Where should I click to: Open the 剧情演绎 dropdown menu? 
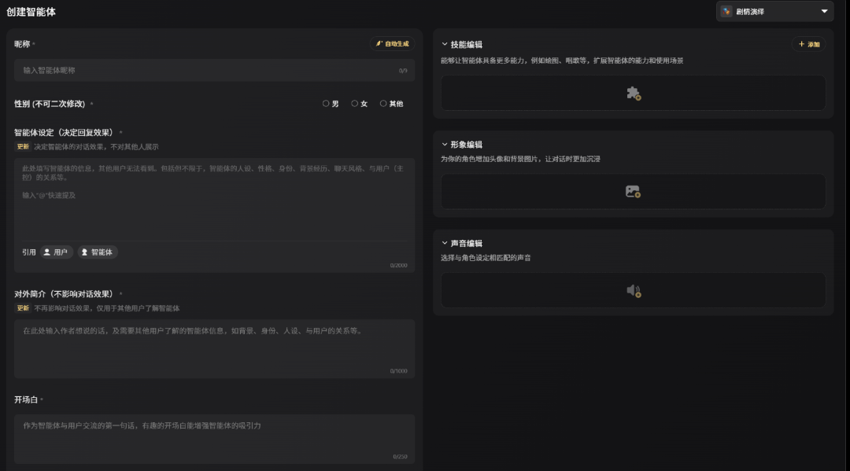pyautogui.click(x=825, y=12)
